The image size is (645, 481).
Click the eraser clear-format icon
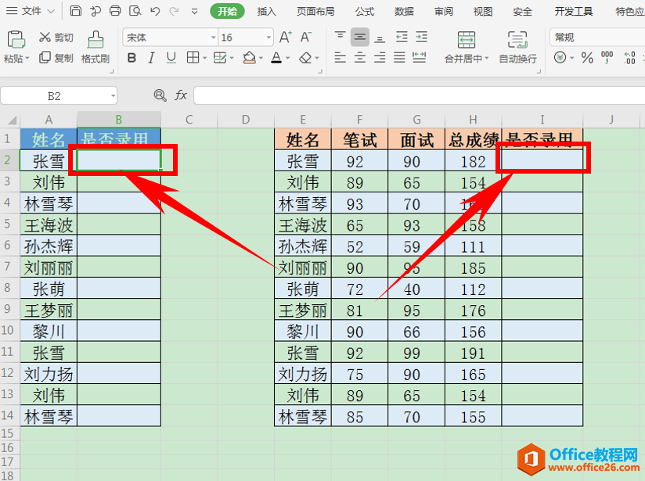pyautogui.click(x=305, y=58)
